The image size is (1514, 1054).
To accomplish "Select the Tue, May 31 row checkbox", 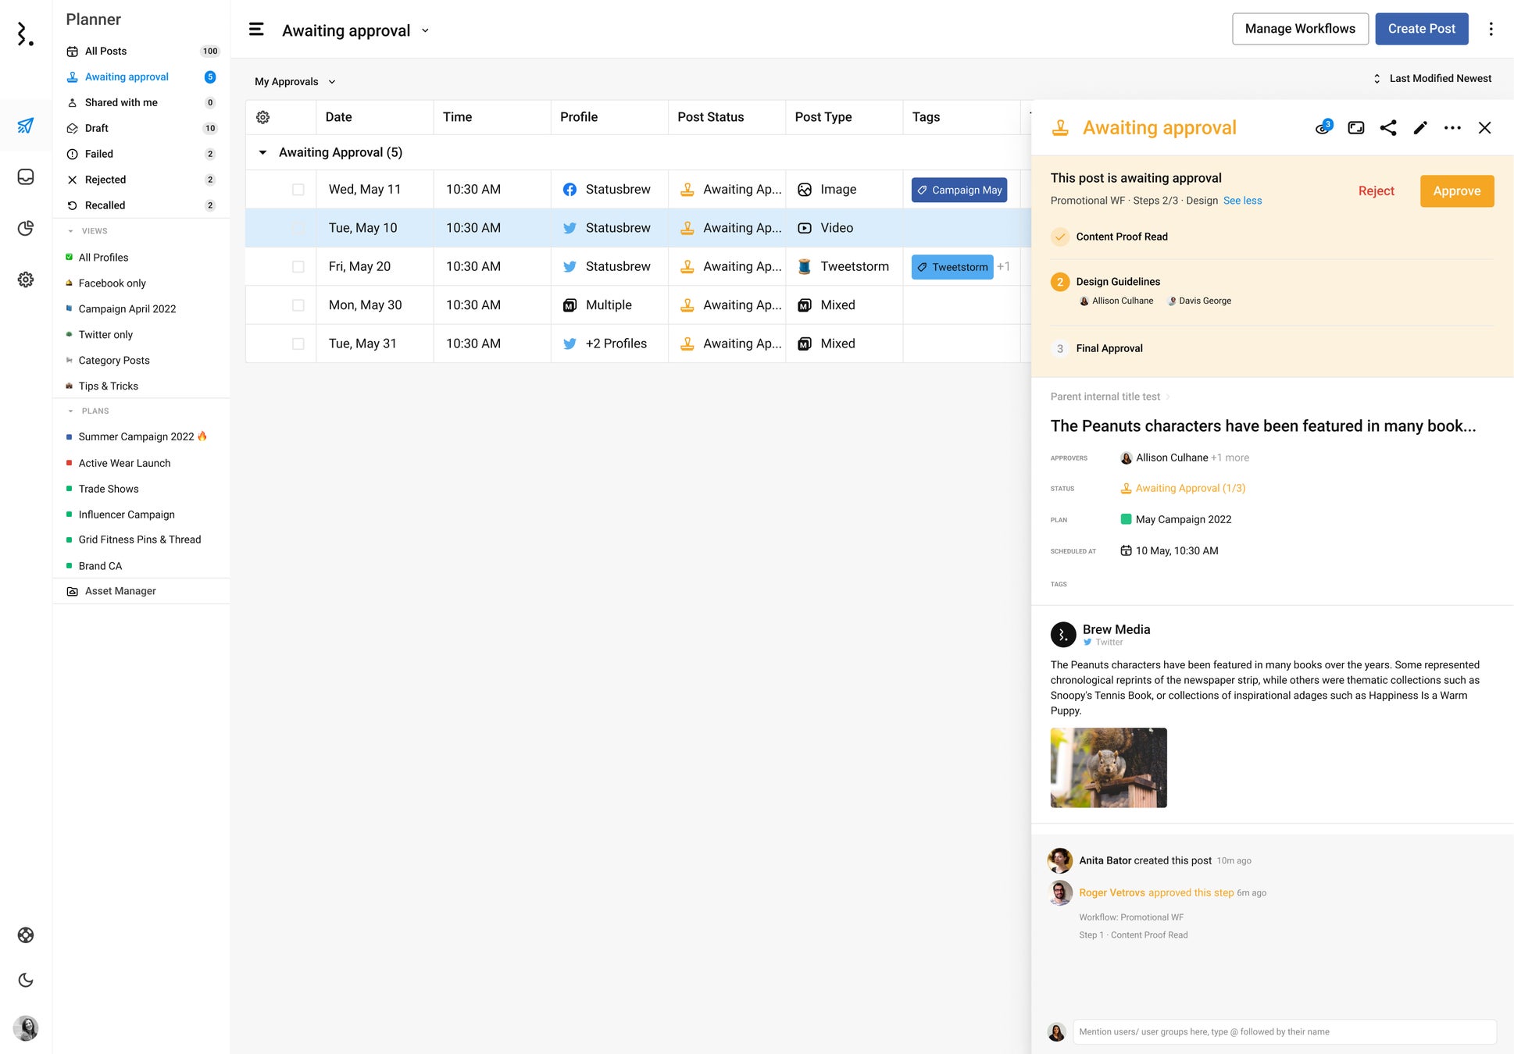I will (298, 344).
